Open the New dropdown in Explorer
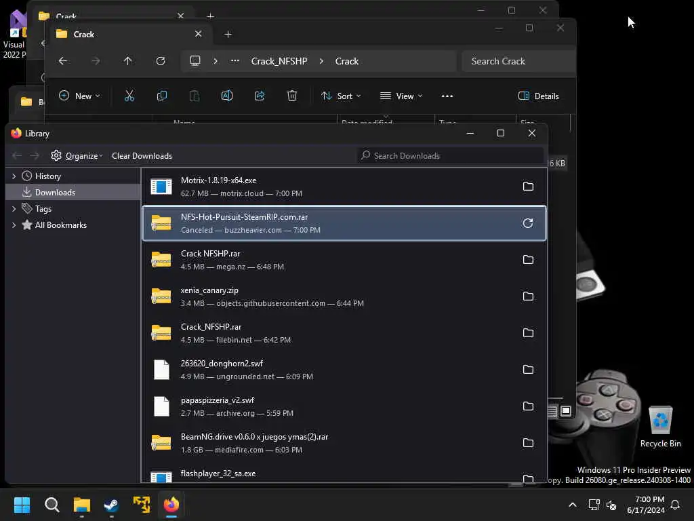Image resolution: width=694 pixels, height=521 pixels. click(x=80, y=96)
